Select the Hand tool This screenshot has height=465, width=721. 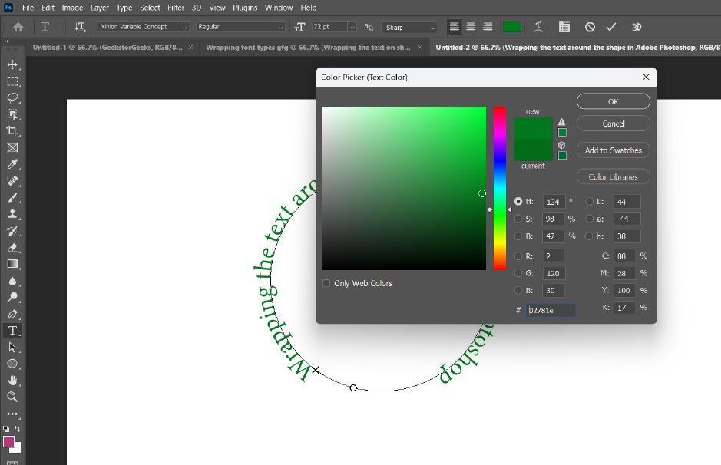click(x=12, y=380)
